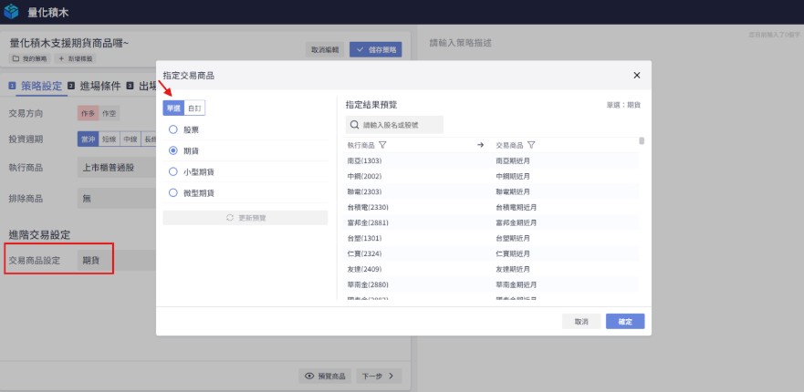The width and height of the screenshot is (804, 392).
Task: Close the 指定交易商品 dialog
Action: (x=636, y=76)
